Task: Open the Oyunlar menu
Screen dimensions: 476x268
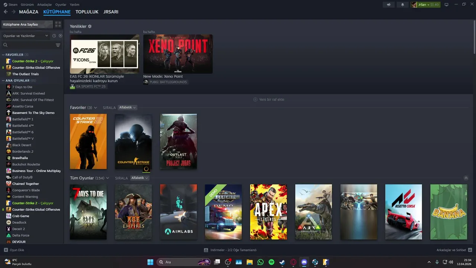Action: coord(61,4)
